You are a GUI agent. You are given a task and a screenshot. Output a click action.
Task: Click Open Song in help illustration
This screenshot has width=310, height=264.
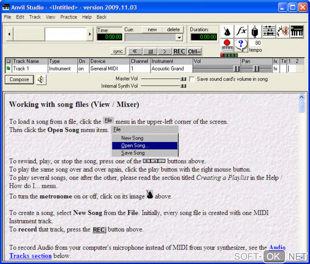(x=145, y=146)
